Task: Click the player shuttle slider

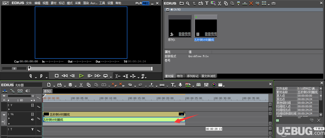Action: tap(14, 69)
